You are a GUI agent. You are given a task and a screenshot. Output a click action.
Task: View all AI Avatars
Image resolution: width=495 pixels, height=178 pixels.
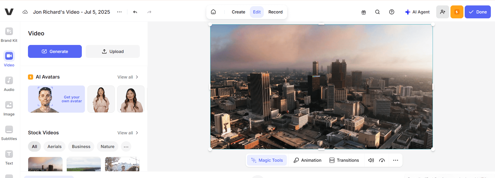(x=128, y=77)
